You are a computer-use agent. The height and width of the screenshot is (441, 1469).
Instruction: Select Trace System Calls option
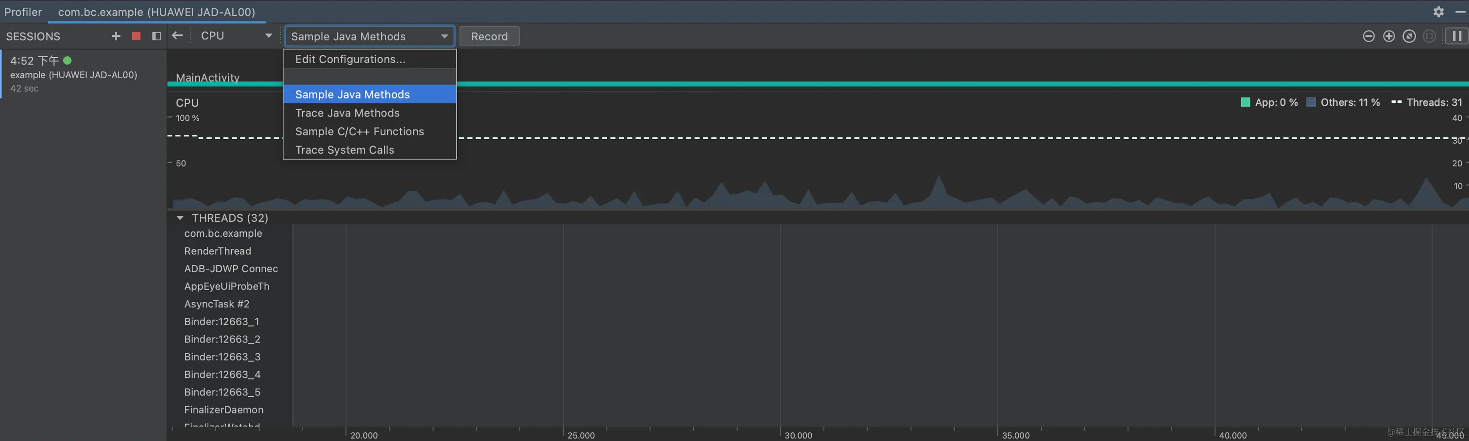(x=370, y=150)
